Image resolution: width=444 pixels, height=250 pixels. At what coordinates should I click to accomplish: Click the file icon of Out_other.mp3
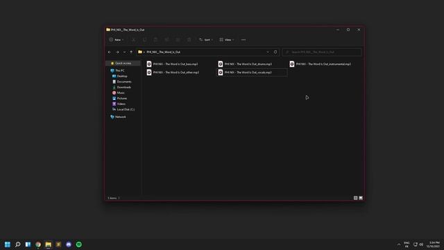click(149, 72)
